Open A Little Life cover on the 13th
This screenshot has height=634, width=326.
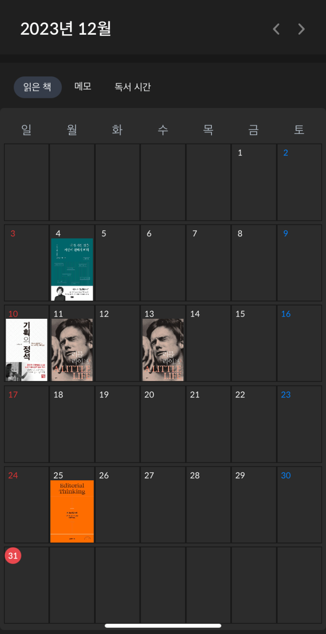pos(163,350)
